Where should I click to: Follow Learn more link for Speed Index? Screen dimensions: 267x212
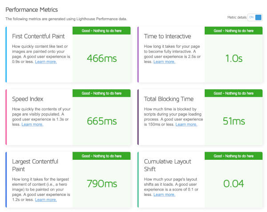click(32, 125)
